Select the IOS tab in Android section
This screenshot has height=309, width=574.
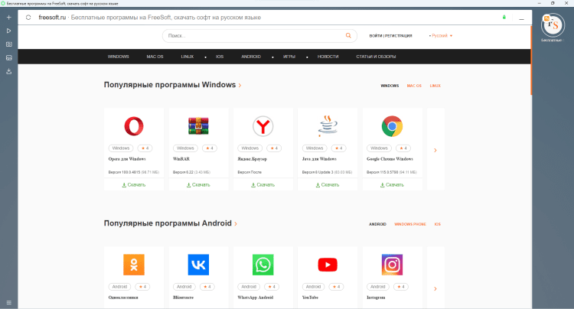click(x=438, y=224)
